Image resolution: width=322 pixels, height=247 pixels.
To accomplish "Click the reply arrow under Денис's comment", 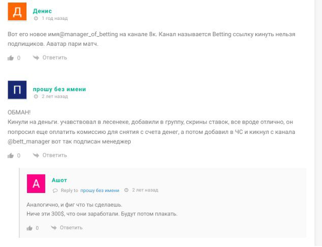I will pyautogui.click(x=36, y=58).
